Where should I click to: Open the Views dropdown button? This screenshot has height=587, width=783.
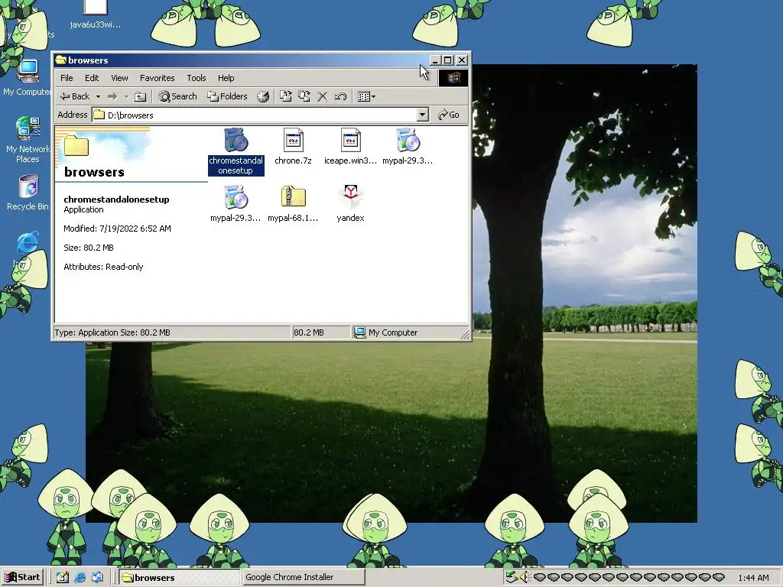point(367,96)
